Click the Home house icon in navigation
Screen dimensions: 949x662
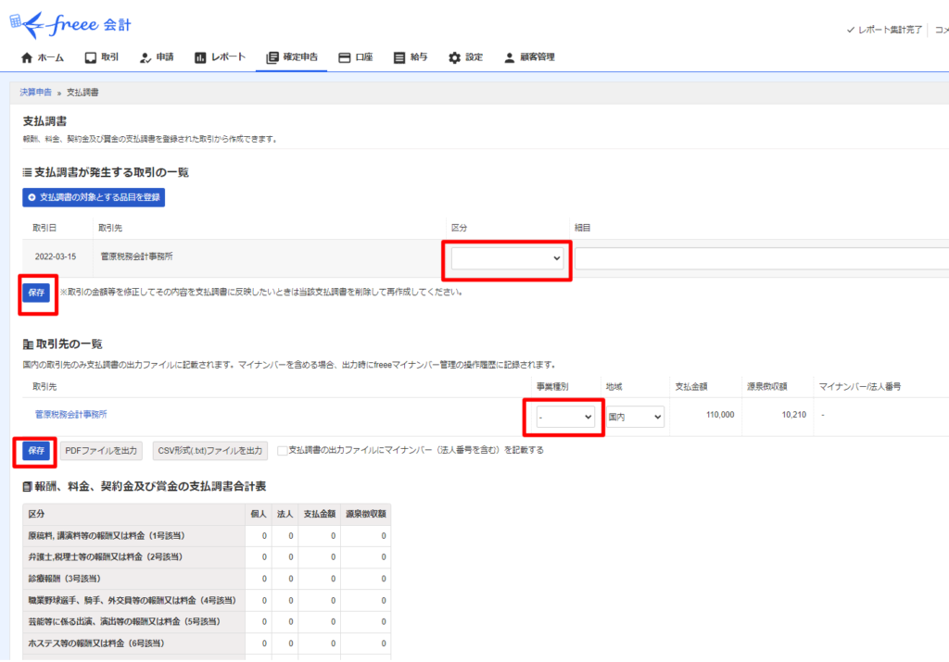(x=27, y=57)
